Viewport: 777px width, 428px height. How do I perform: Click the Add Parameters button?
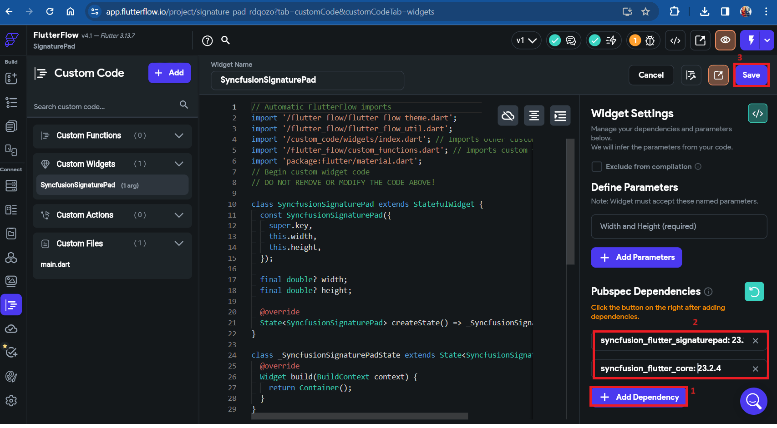click(x=636, y=258)
